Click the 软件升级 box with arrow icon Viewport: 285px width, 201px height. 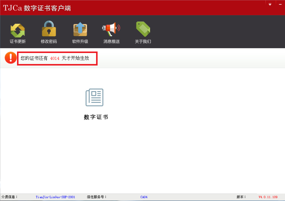click(80, 30)
